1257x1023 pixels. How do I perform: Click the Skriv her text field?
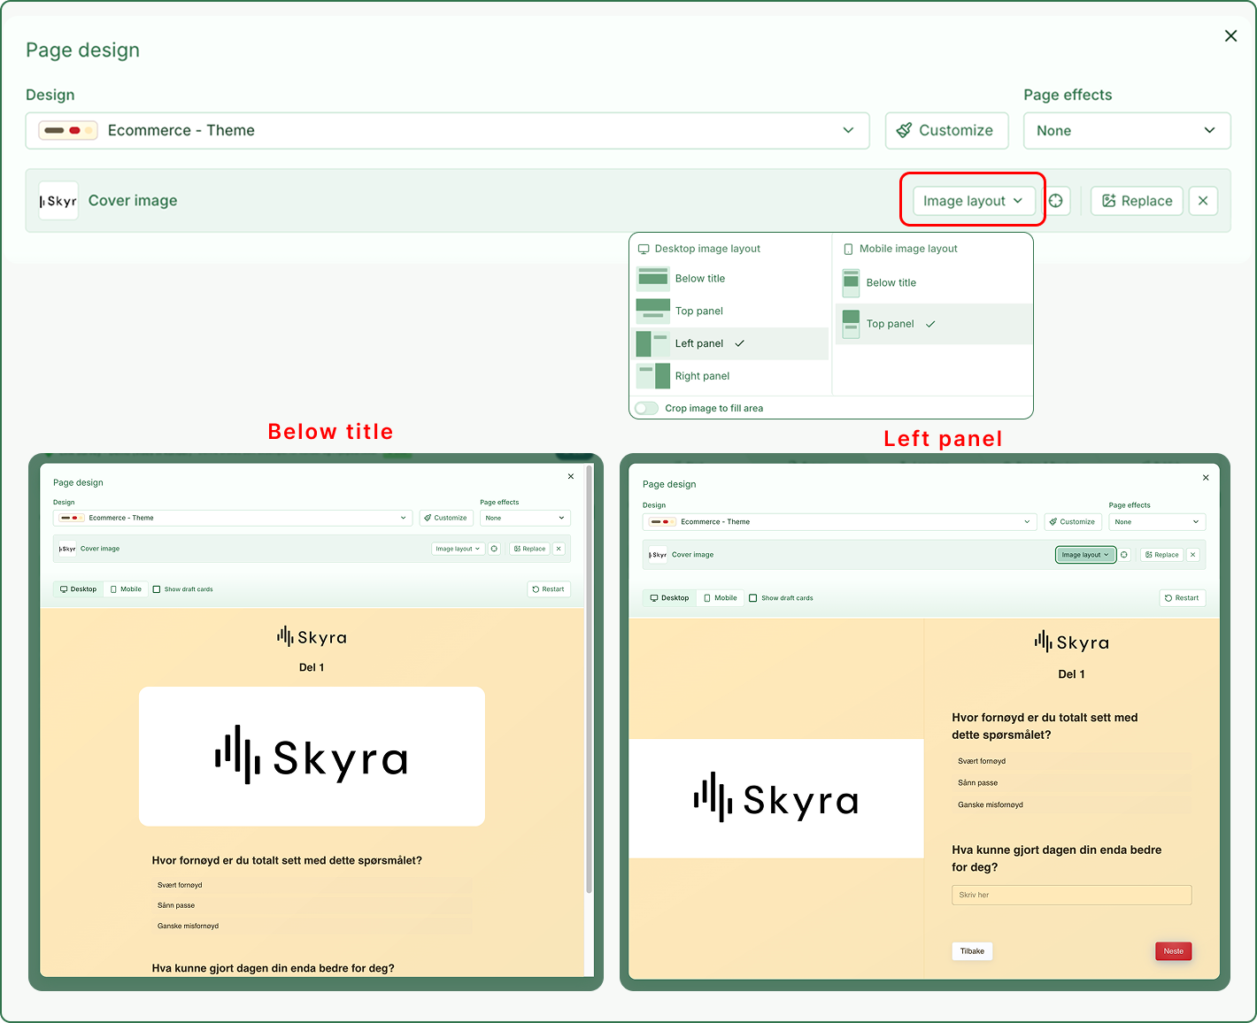1071,895
